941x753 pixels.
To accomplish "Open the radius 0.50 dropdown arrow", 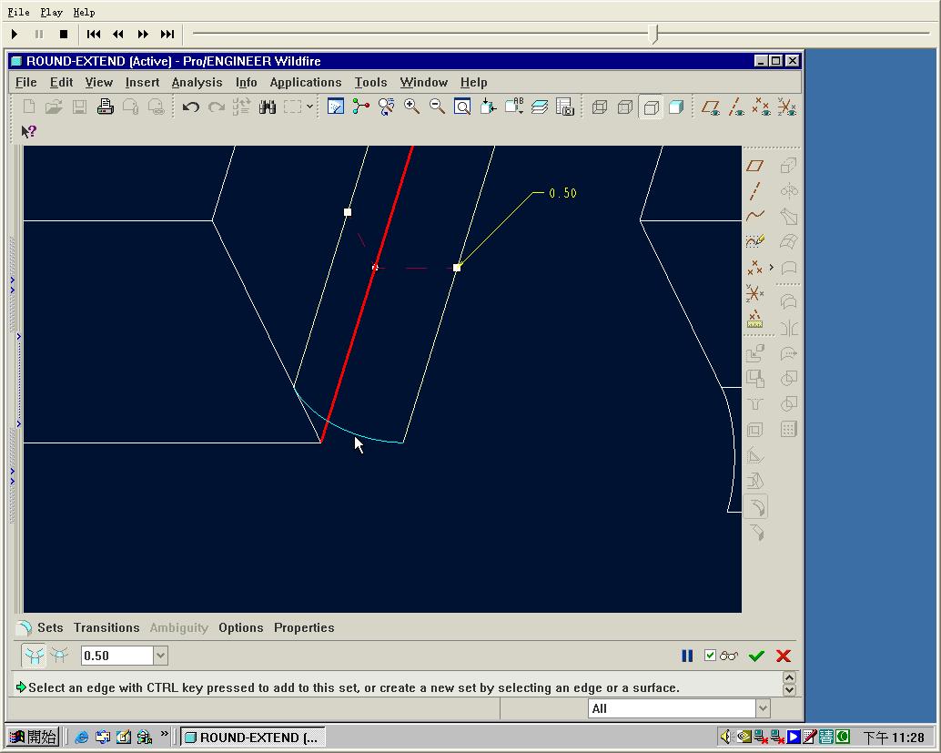I will 160,656.
